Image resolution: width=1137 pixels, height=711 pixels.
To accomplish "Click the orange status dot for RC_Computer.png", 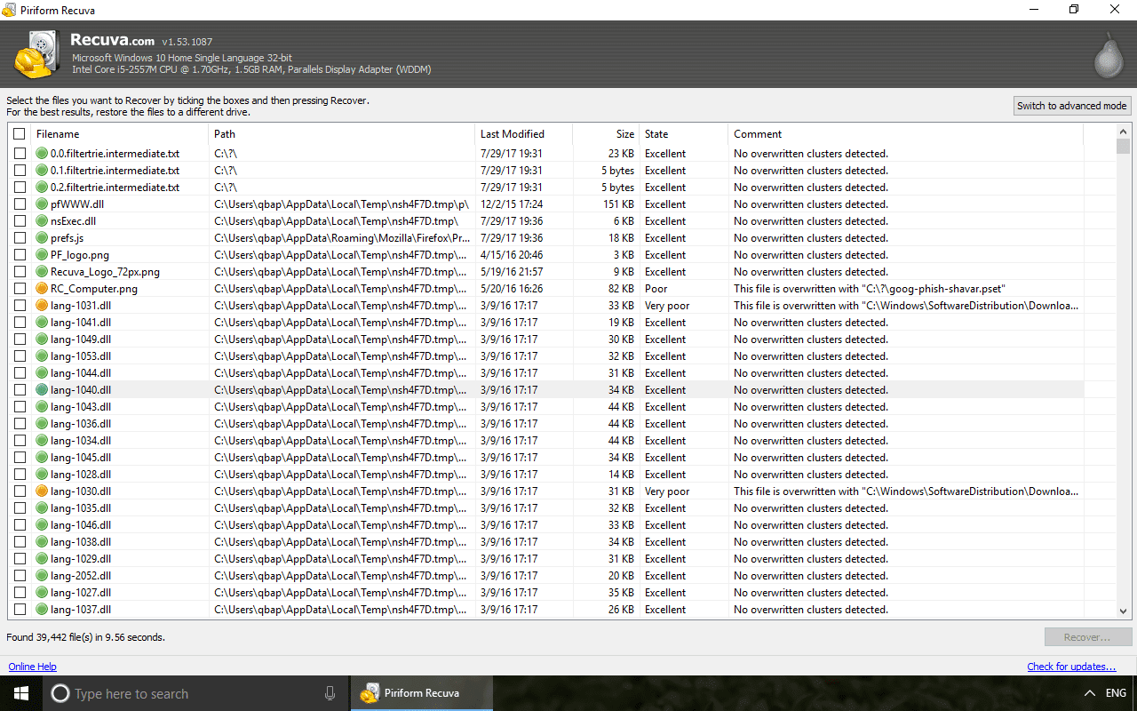I will [x=42, y=289].
